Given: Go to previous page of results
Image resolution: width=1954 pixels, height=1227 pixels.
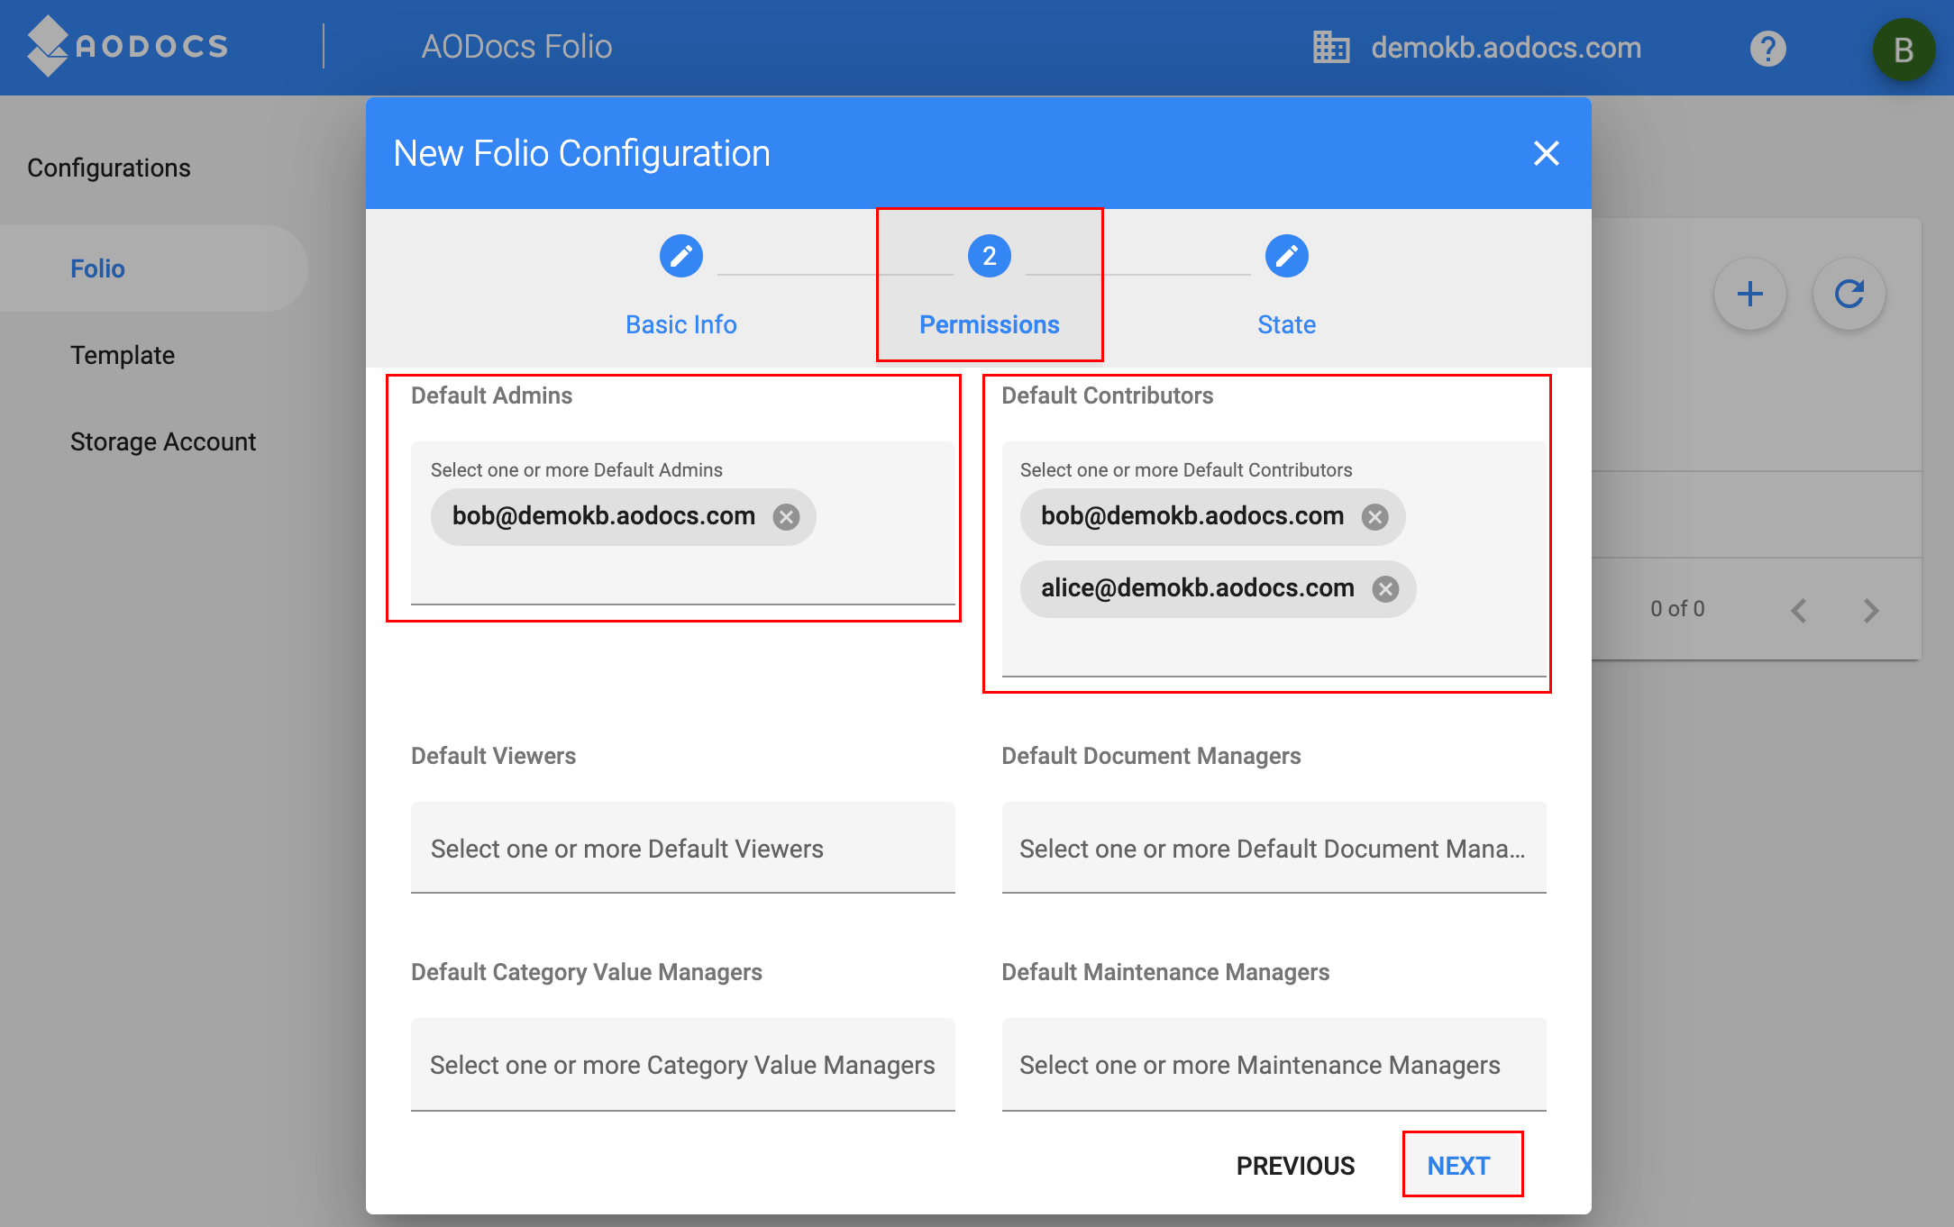Looking at the screenshot, I should tap(1799, 611).
